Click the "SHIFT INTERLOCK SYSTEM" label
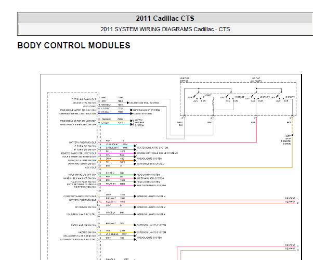The height and width of the screenshot is (260, 313). (151, 186)
